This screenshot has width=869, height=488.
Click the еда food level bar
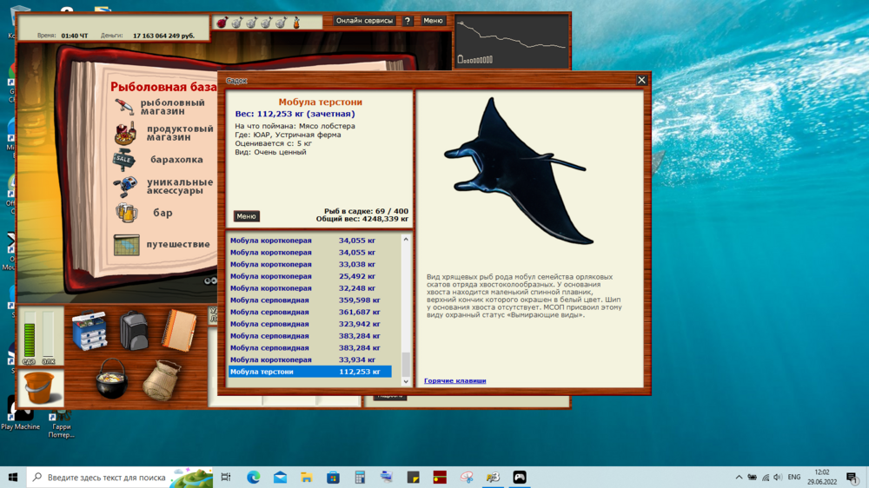point(30,334)
